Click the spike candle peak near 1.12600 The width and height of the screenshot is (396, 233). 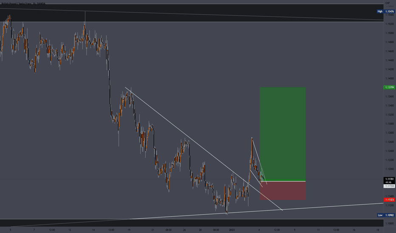(252, 138)
